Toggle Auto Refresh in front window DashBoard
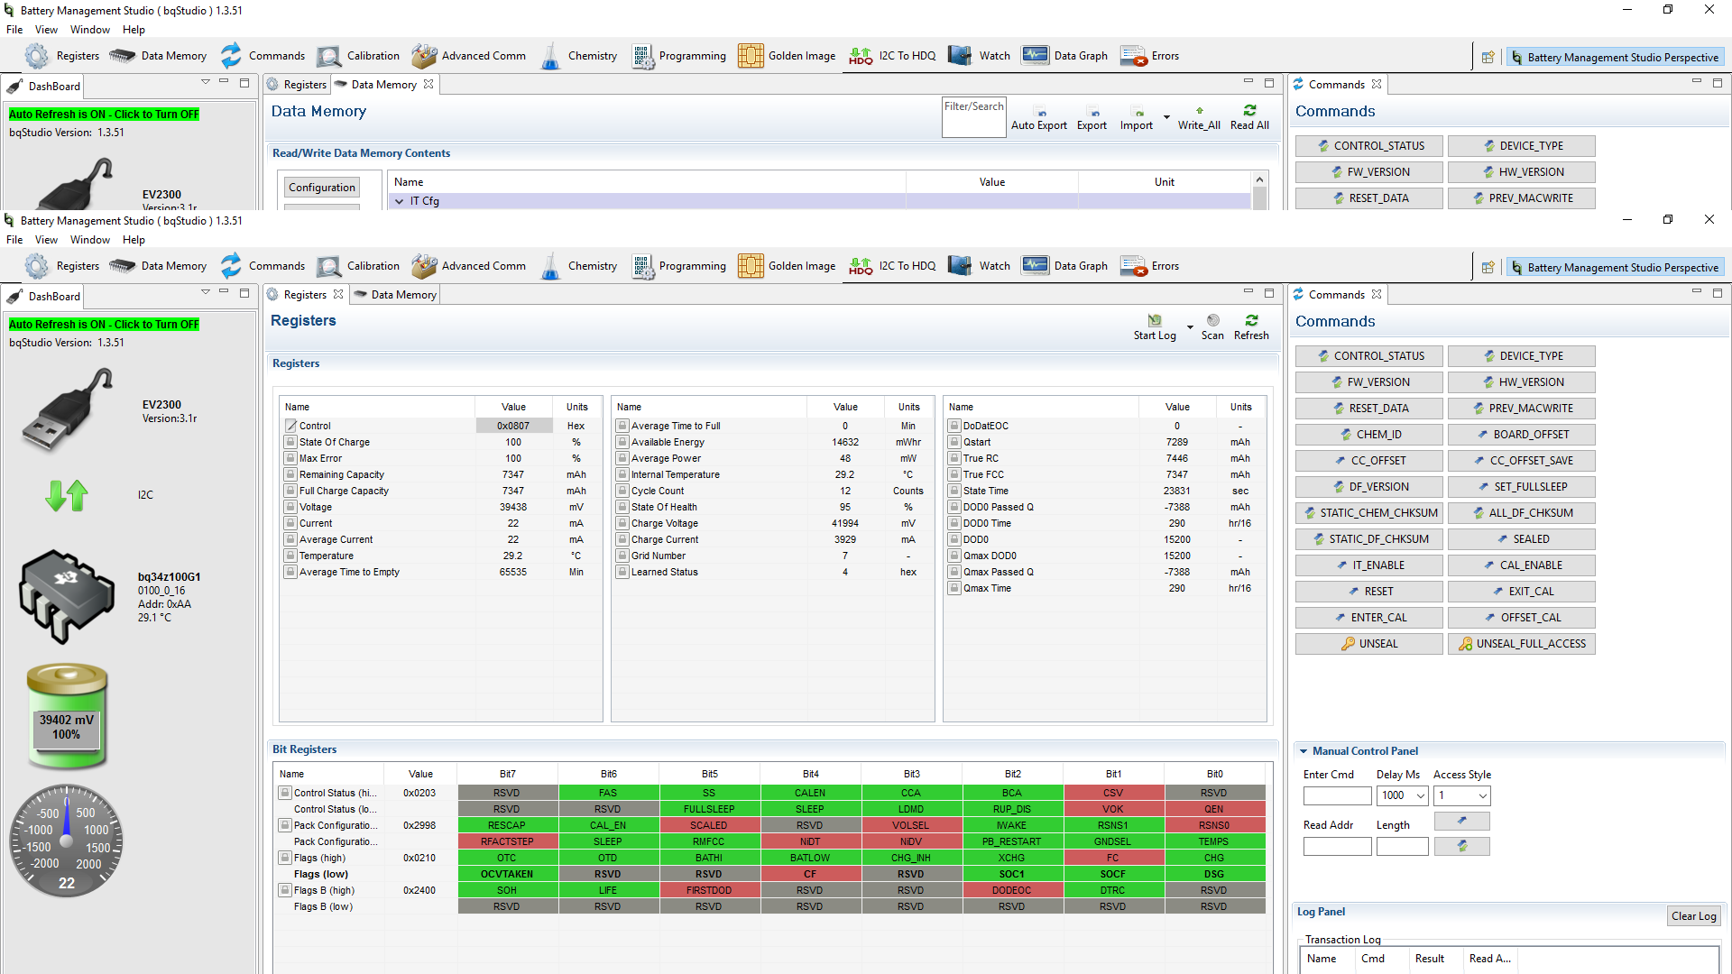 pos(104,325)
